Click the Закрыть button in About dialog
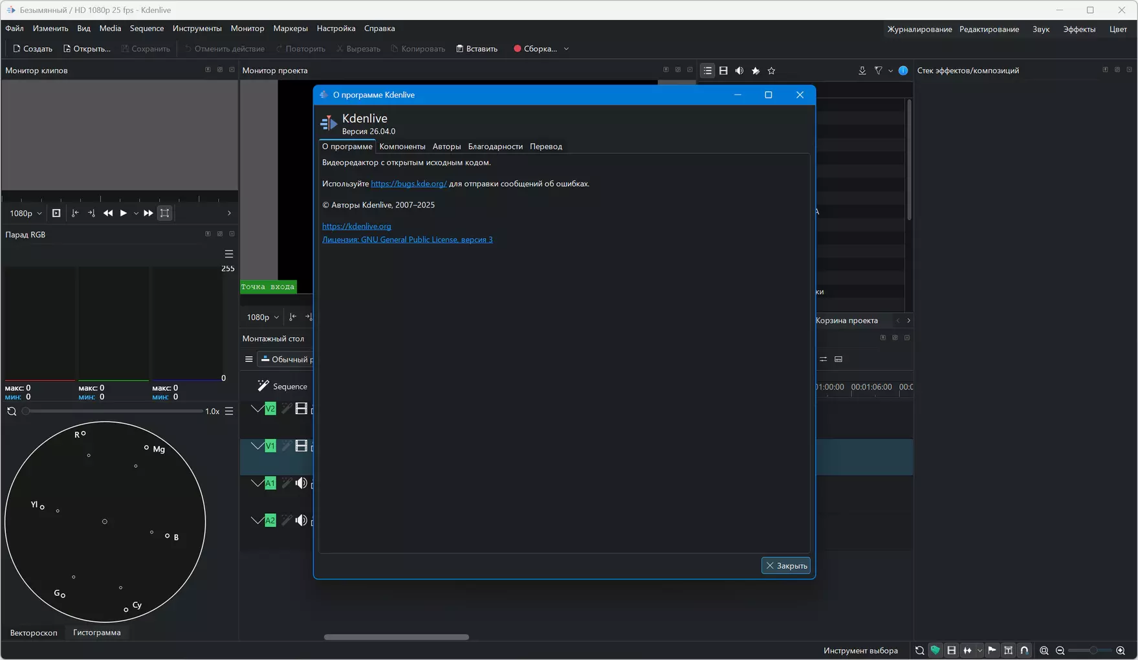The image size is (1138, 660). coord(785,566)
